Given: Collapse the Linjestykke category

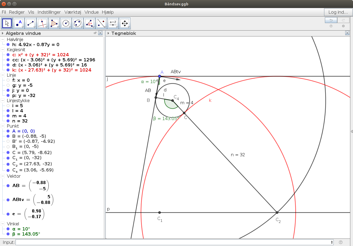Looking at the screenshot, I should [3, 100].
